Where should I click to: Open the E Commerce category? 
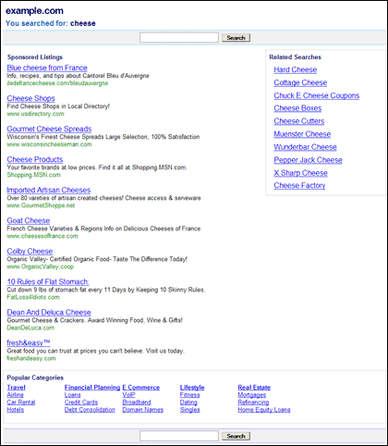(141, 388)
